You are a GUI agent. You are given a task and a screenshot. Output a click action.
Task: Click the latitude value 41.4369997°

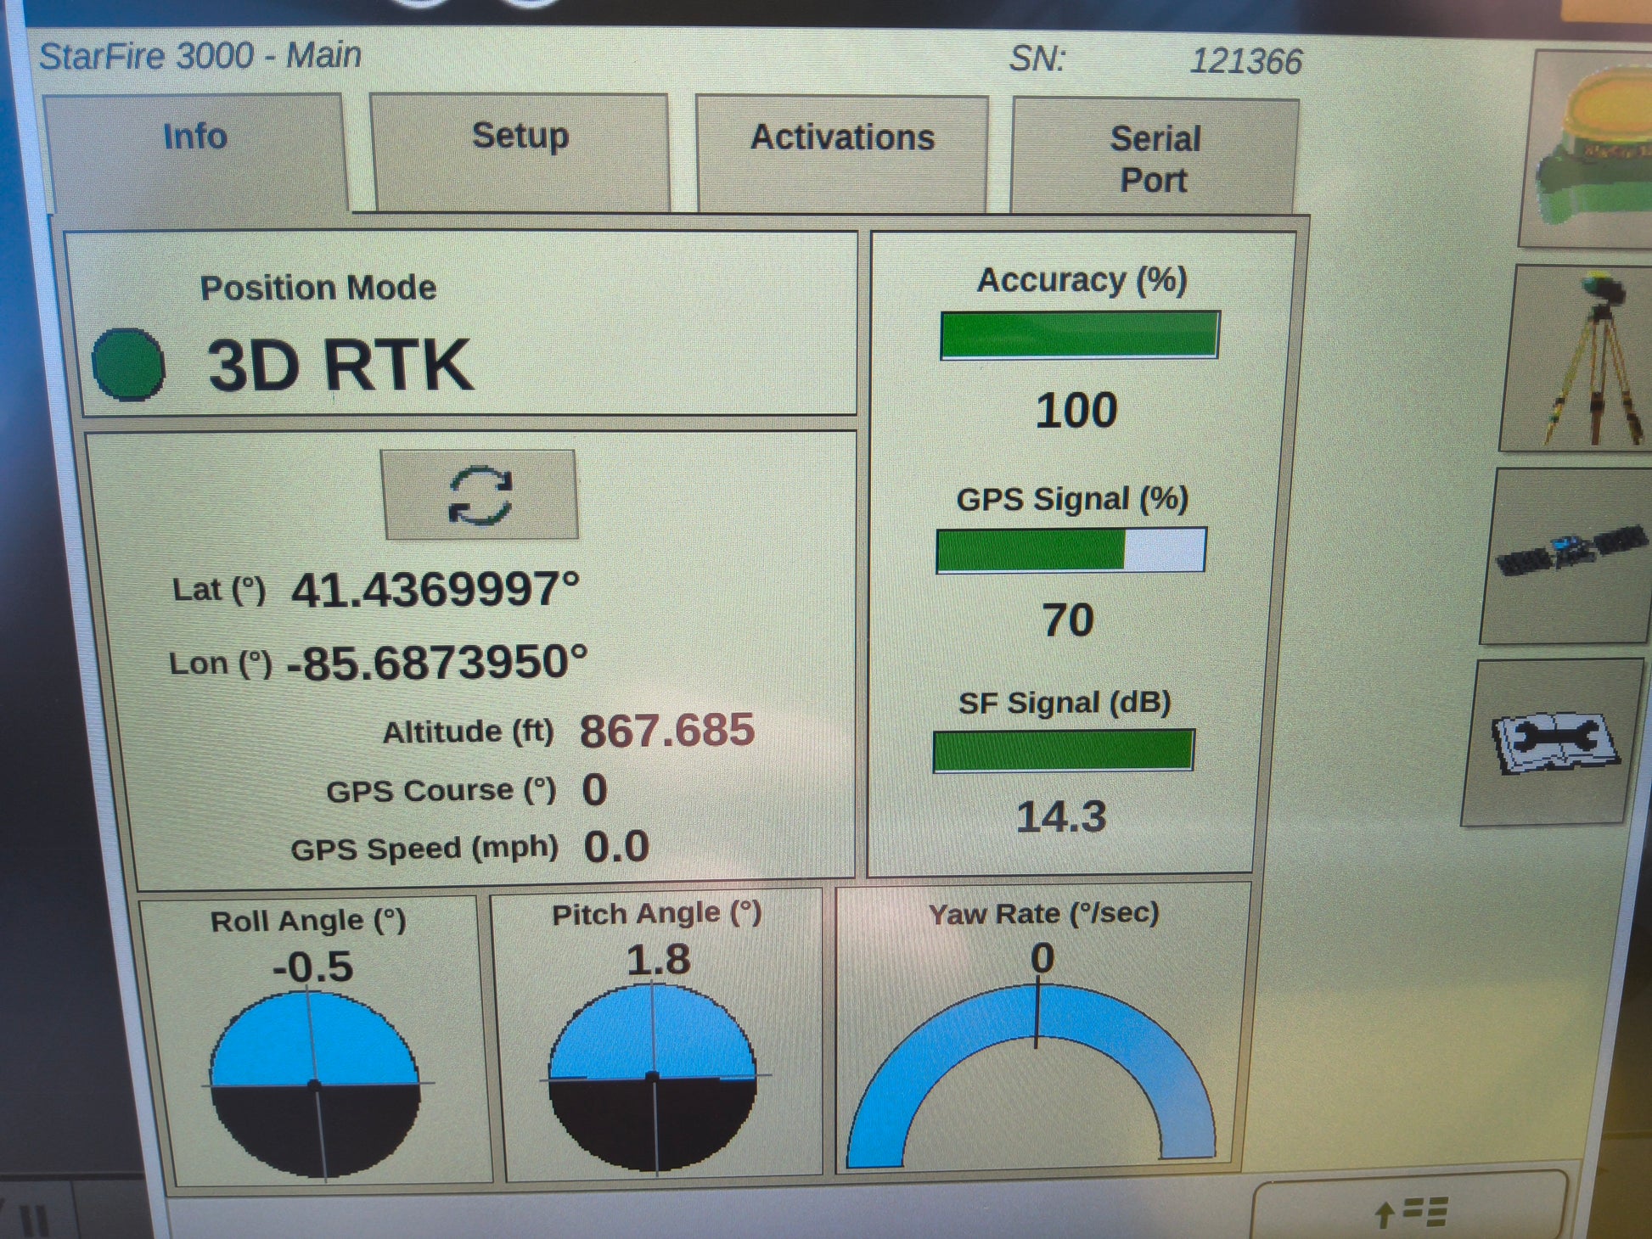coord(435,589)
